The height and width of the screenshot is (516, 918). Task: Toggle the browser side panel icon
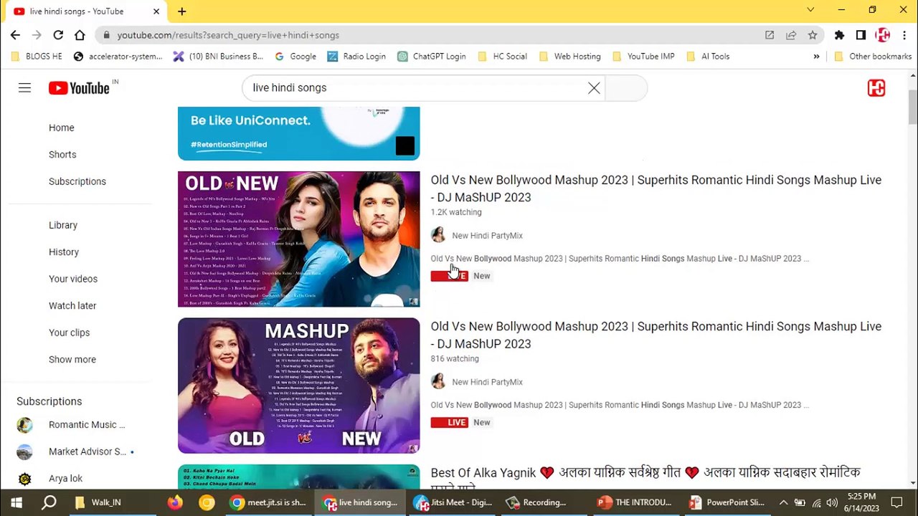click(x=861, y=35)
